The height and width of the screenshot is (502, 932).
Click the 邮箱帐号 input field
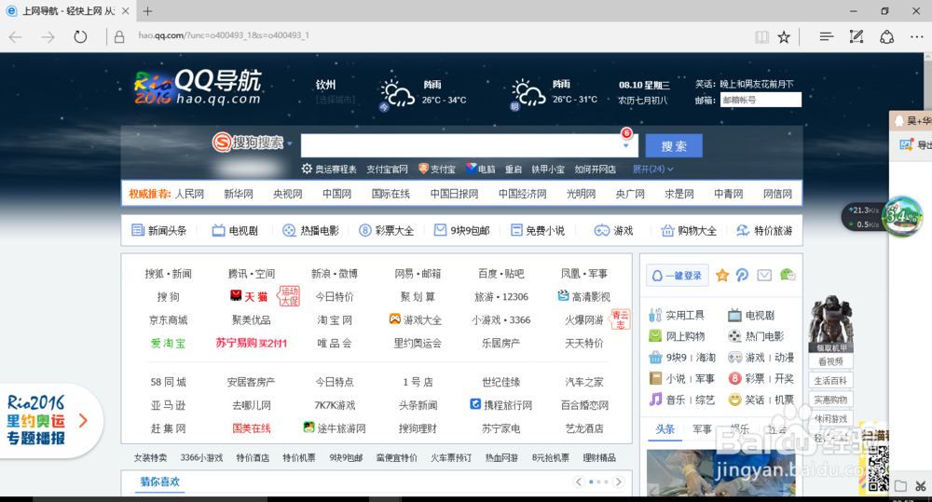[761, 100]
